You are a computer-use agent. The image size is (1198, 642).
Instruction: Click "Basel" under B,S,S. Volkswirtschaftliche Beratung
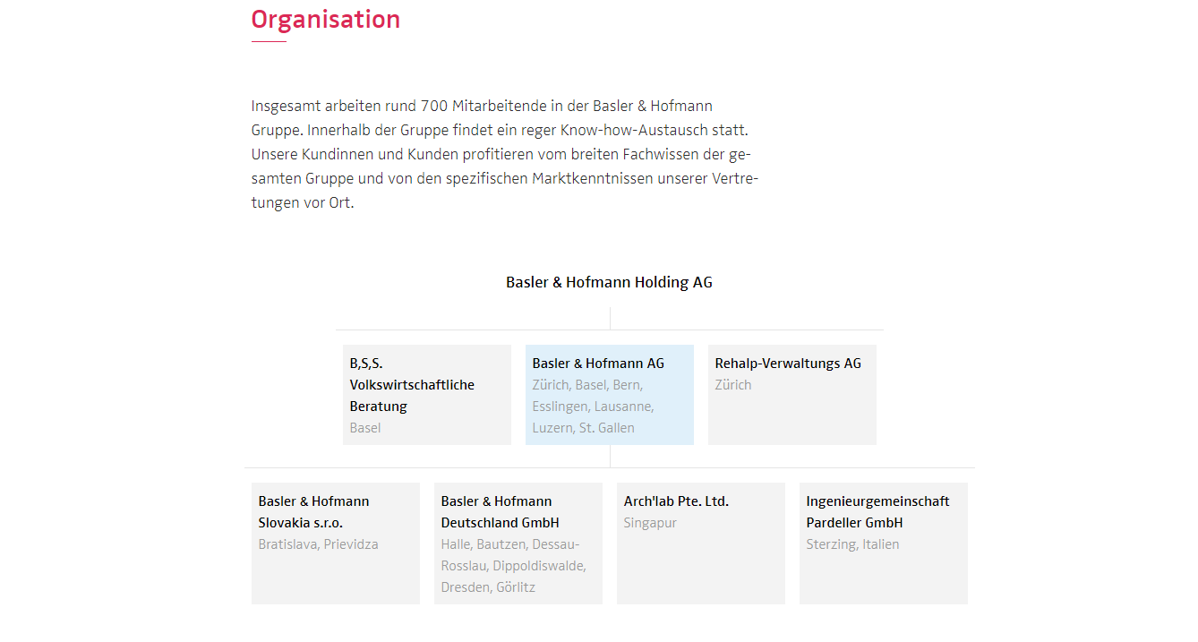(365, 428)
